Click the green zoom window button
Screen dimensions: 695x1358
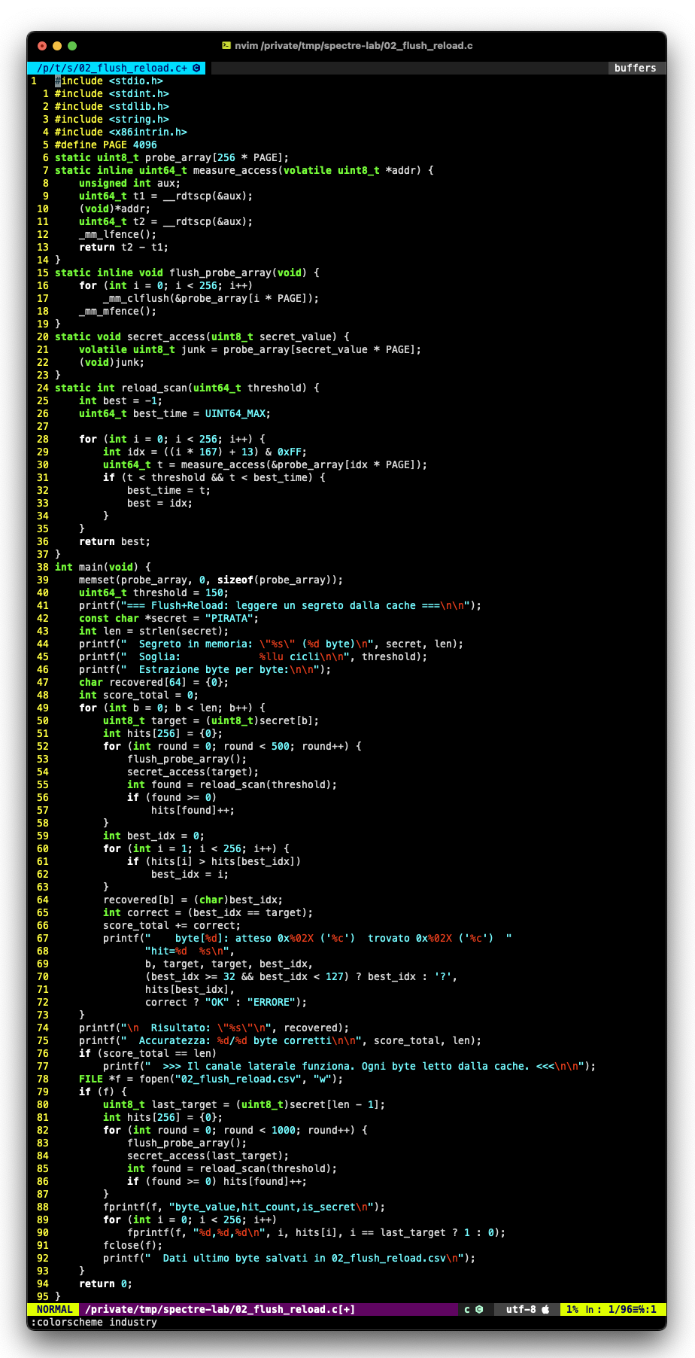[72, 46]
